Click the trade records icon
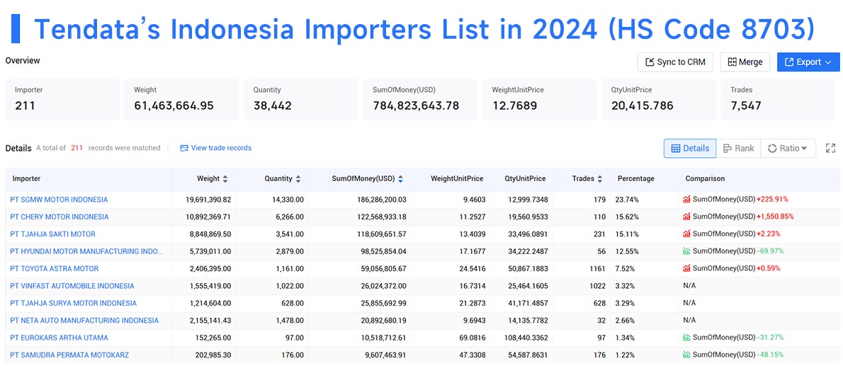This screenshot has width=843, height=368. point(184,148)
